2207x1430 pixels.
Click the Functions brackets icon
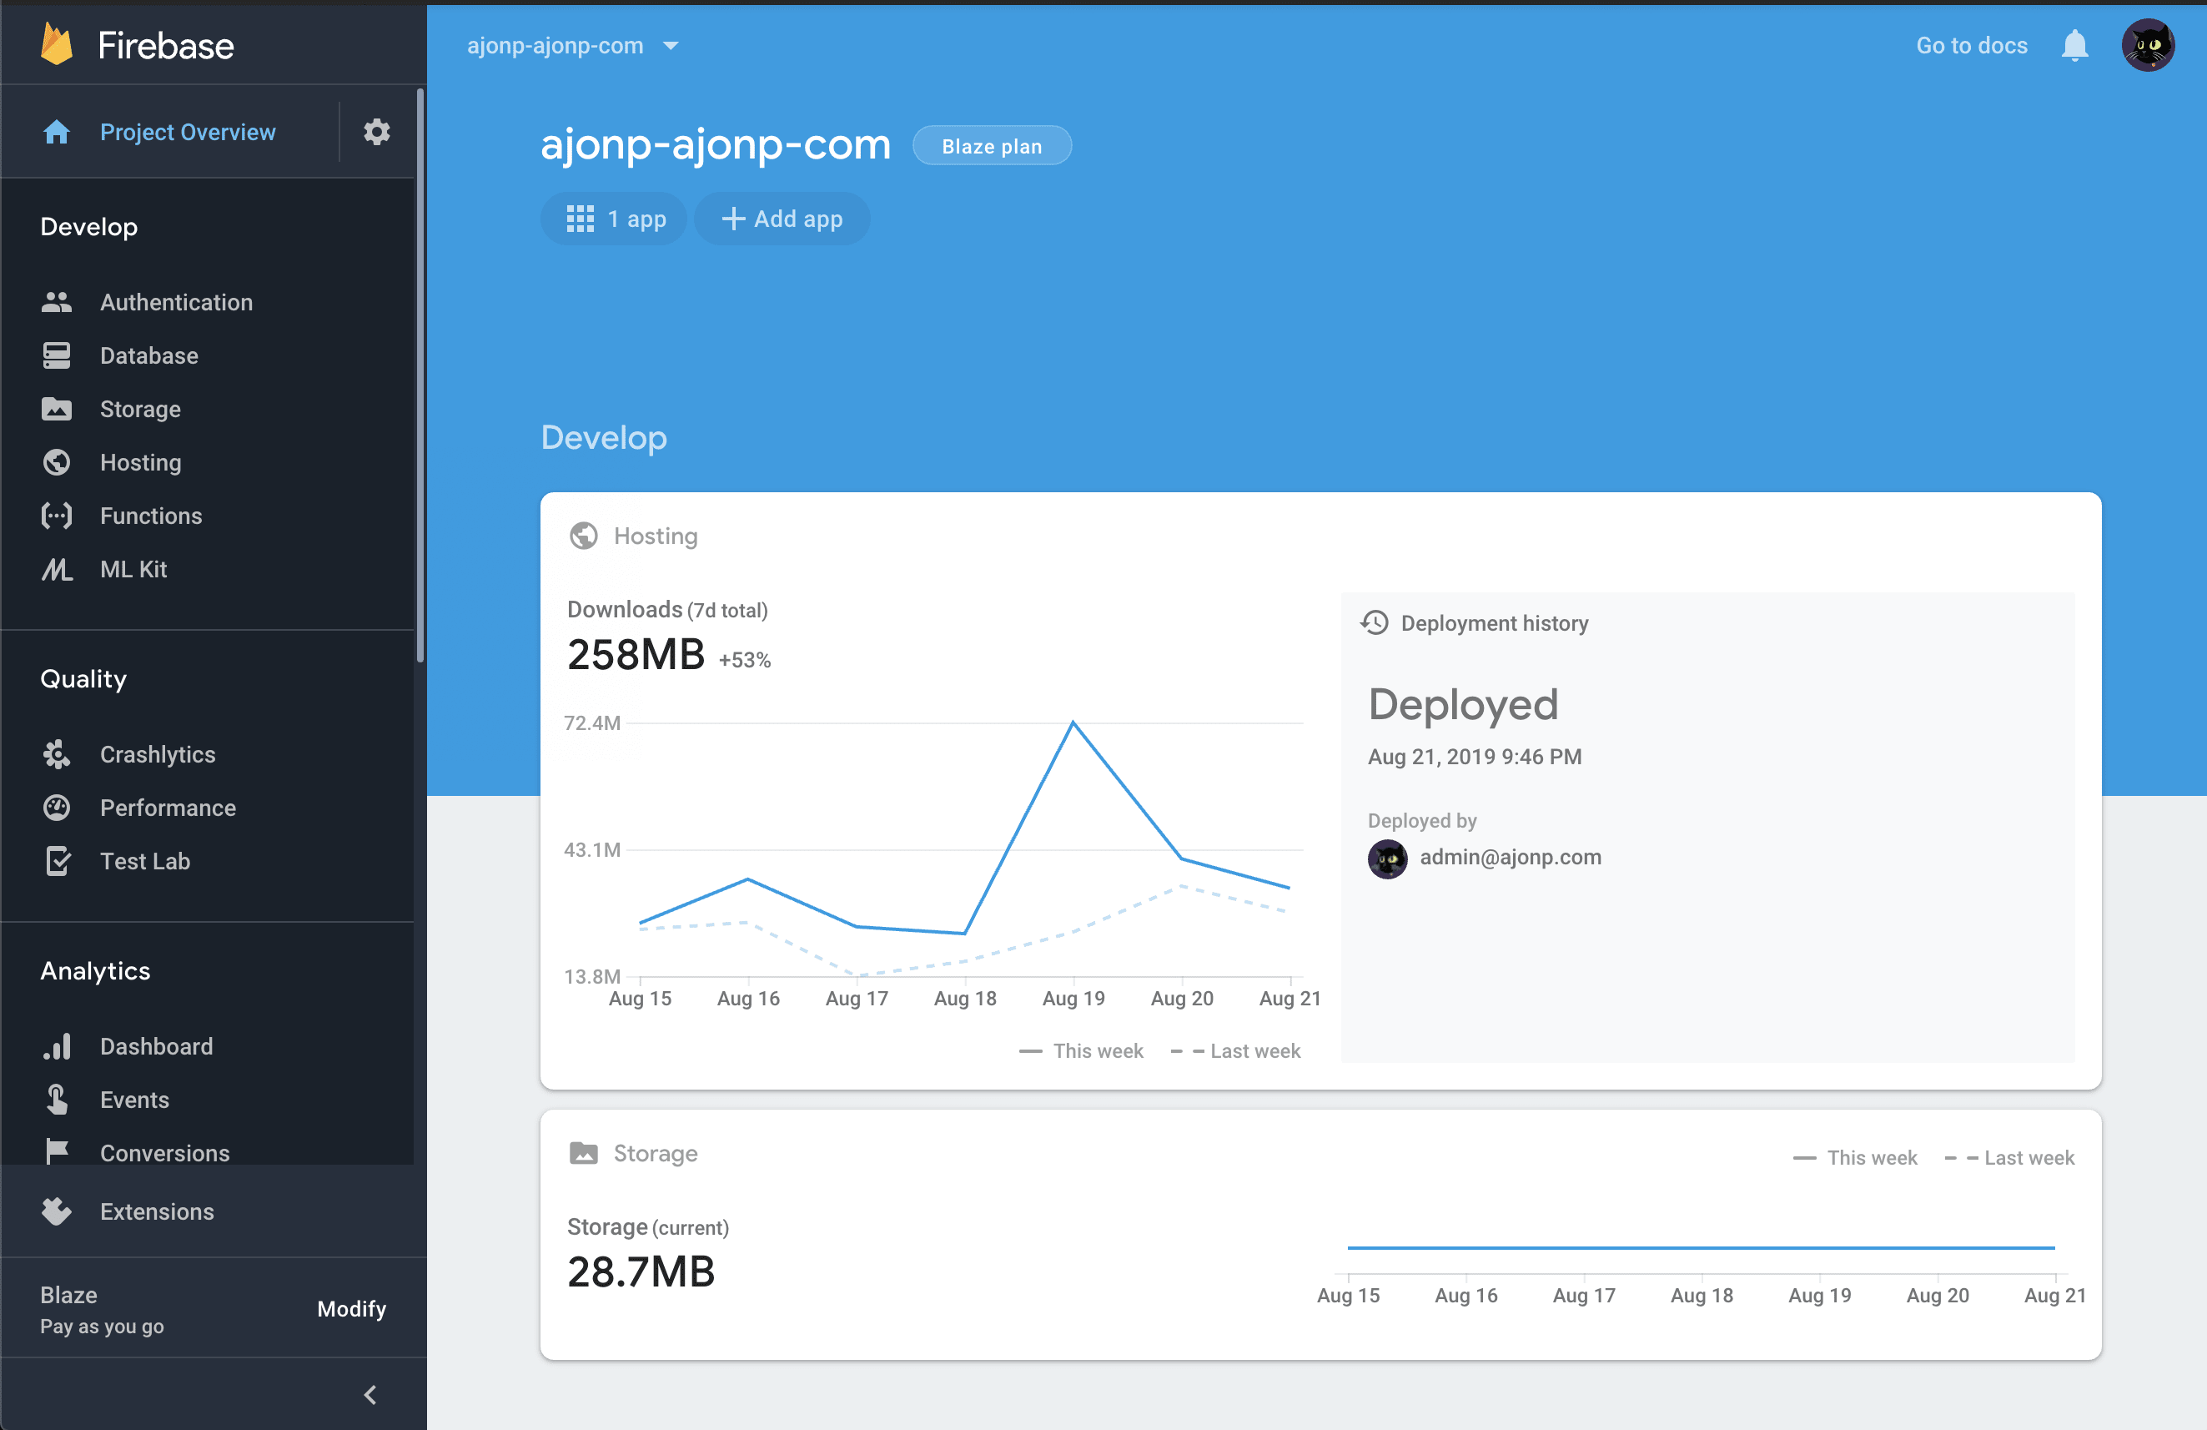57,516
